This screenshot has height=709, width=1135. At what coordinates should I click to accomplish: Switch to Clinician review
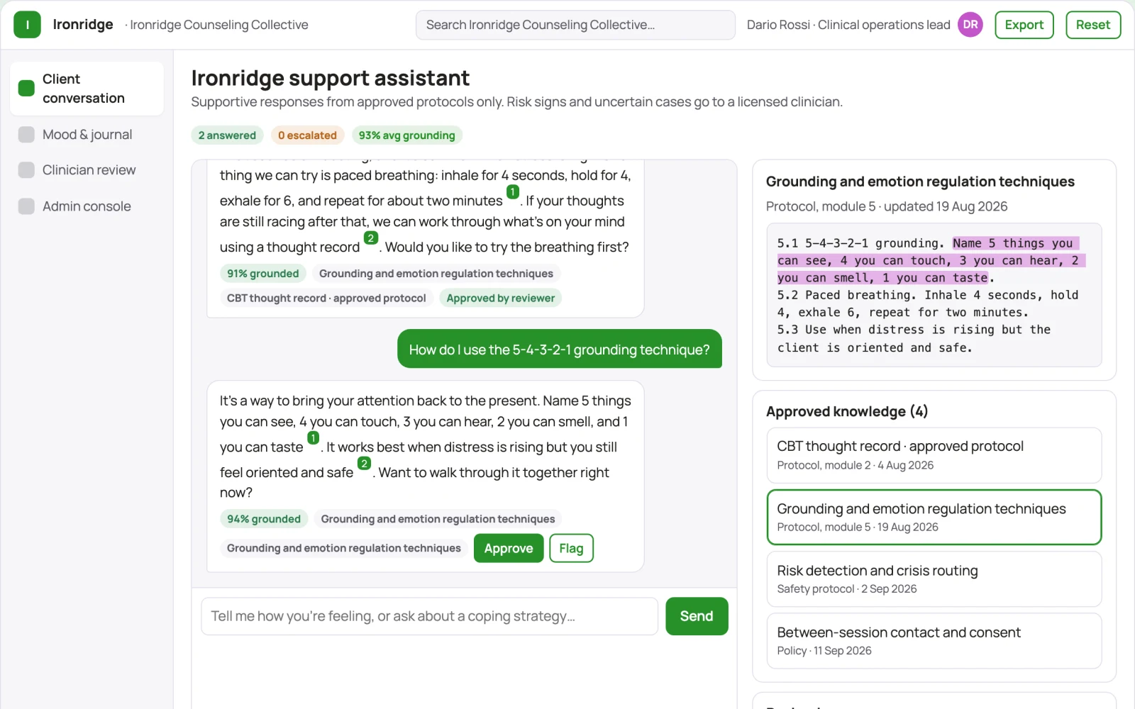pos(87,170)
